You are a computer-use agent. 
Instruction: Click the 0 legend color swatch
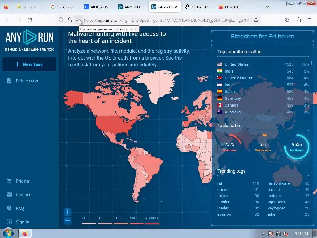(x=89, y=224)
